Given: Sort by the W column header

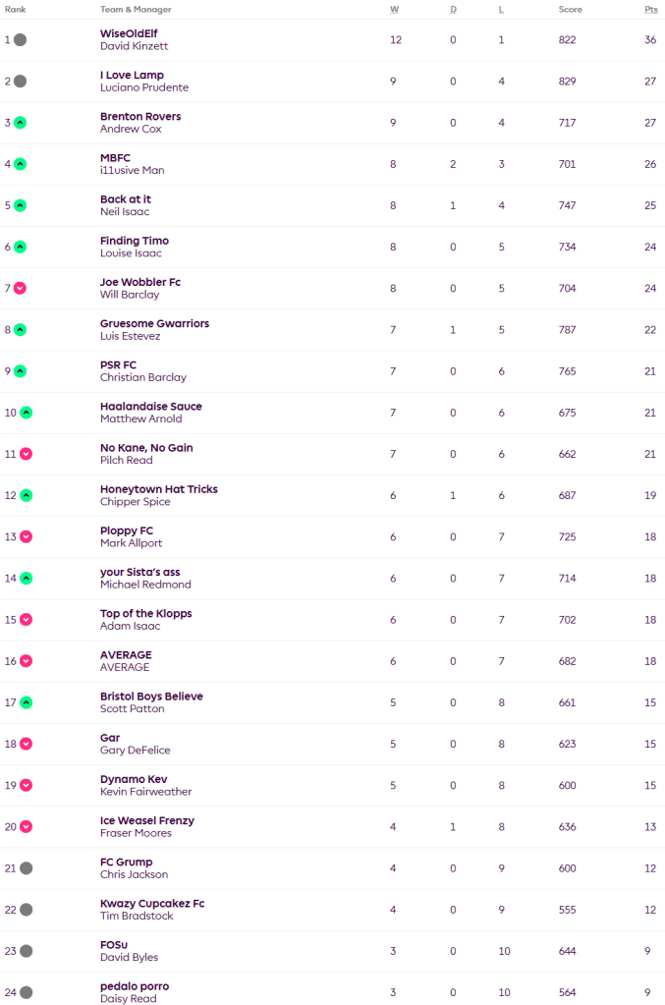Looking at the screenshot, I should [x=394, y=9].
